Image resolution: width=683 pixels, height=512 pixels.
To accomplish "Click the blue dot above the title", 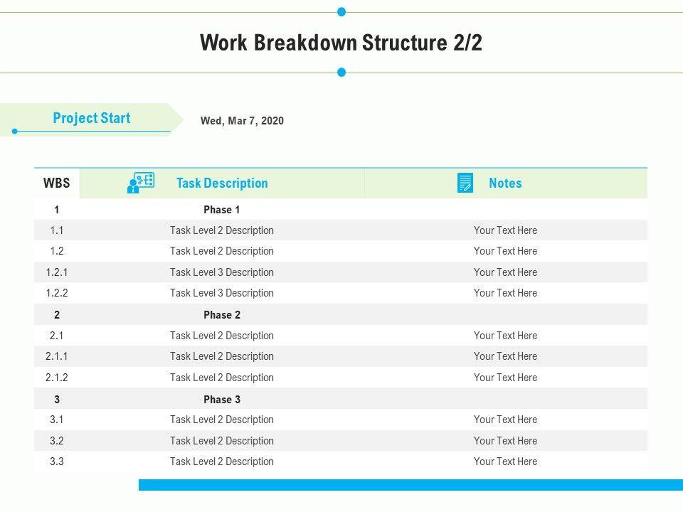I will point(341,12).
